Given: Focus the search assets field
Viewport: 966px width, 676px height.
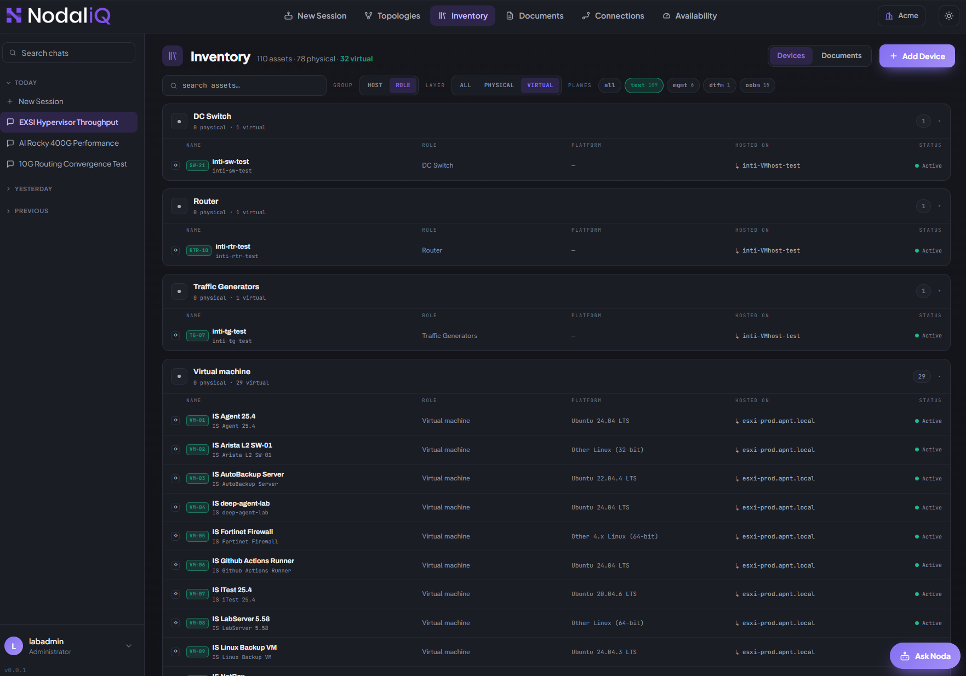Looking at the screenshot, I should tap(244, 85).
